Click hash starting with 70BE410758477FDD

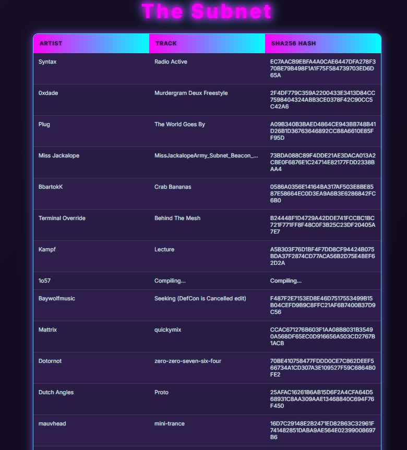(323, 368)
